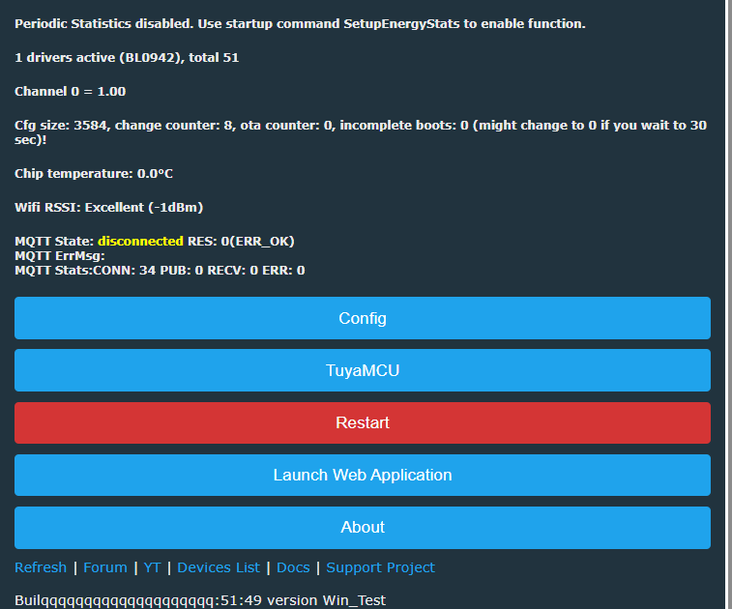Launch Web Application

(x=363, y=475)
